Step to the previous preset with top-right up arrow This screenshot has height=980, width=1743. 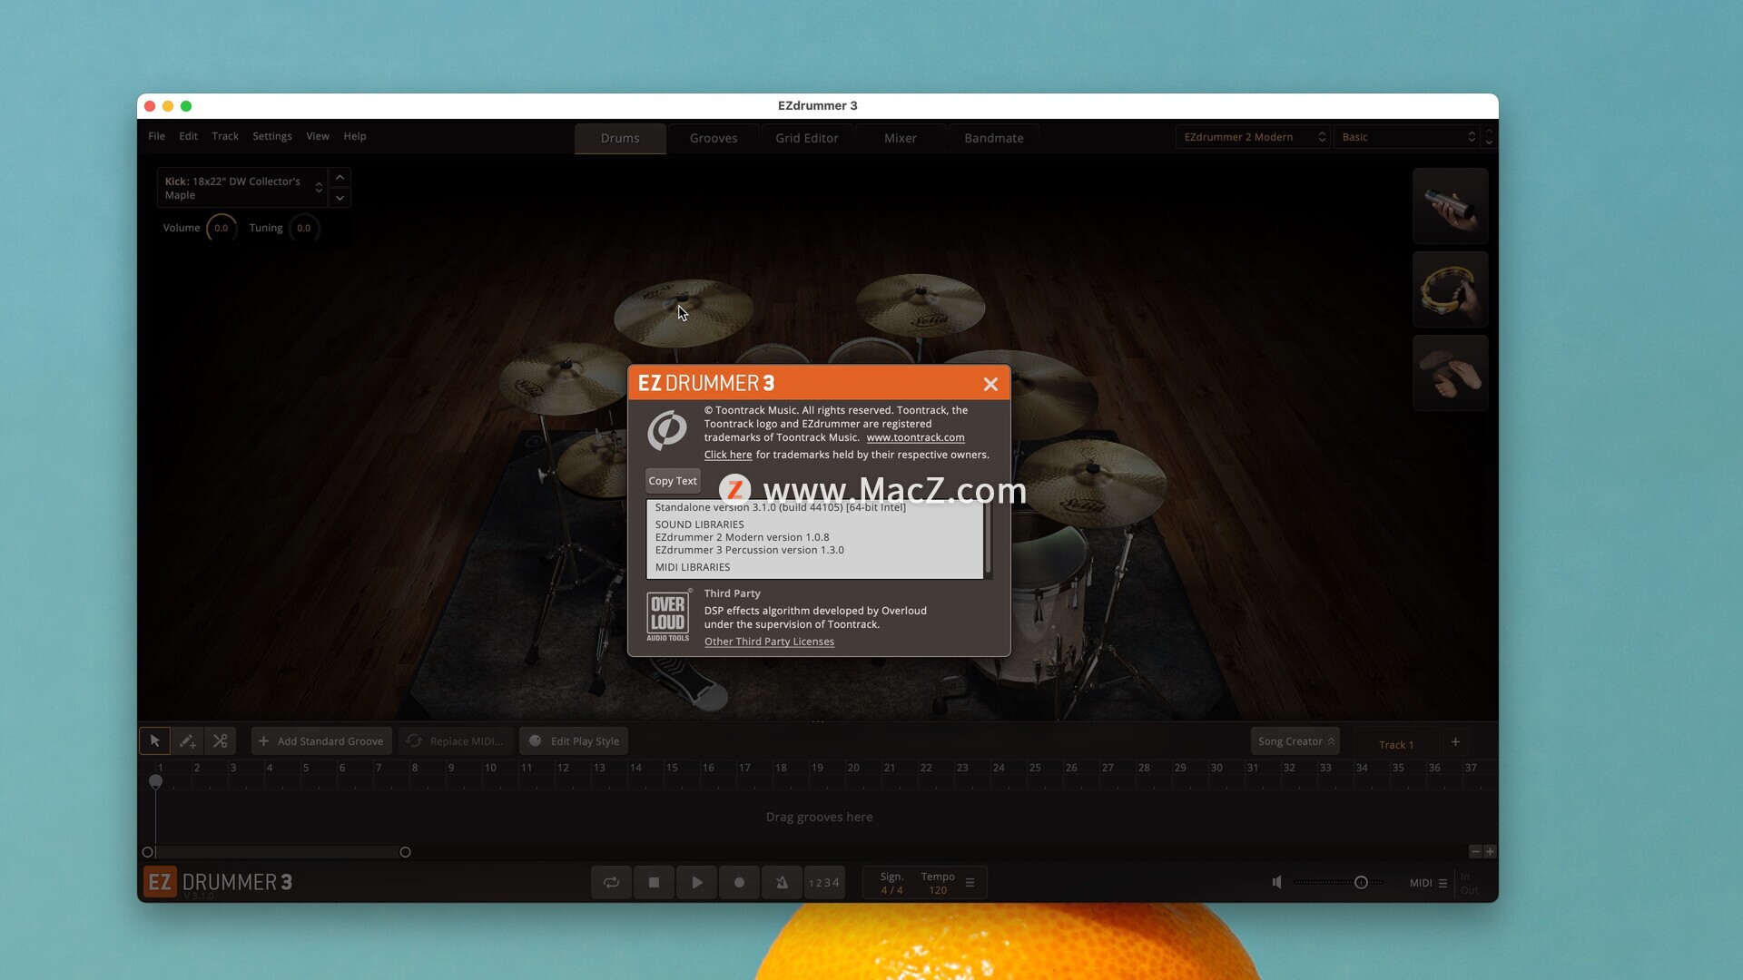click(1489, 132)
